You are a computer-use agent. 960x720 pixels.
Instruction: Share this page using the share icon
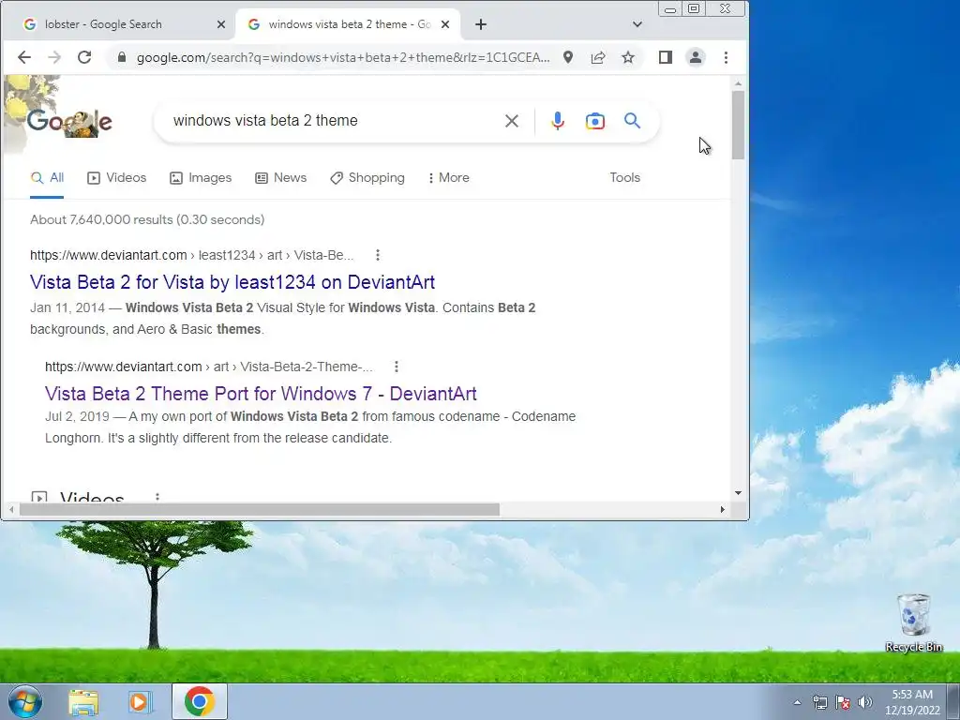pos(598,57)
